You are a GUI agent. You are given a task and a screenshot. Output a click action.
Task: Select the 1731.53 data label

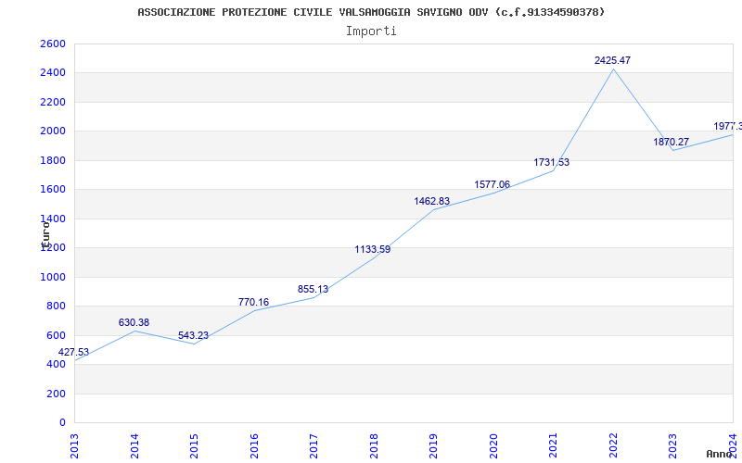pos(551,163)
